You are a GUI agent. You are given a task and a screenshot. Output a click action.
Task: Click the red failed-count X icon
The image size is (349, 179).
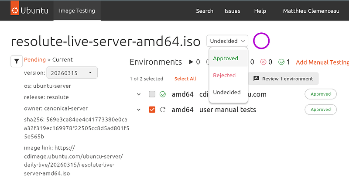263,62
